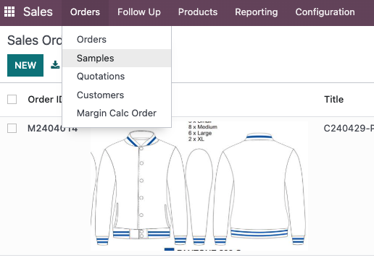Open order M2404014 row

[187, 186]
